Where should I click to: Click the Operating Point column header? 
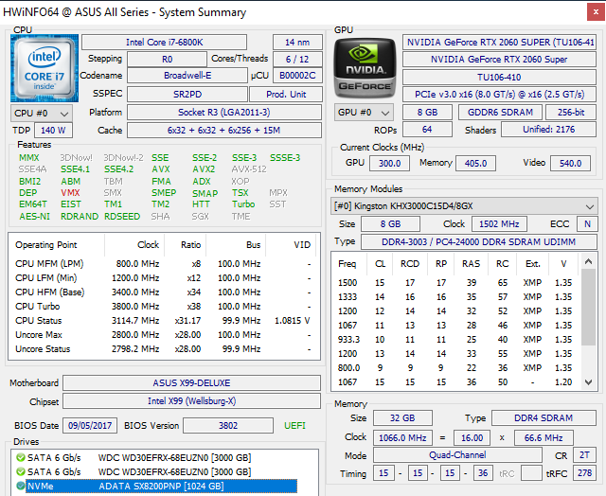coord(47,244)
